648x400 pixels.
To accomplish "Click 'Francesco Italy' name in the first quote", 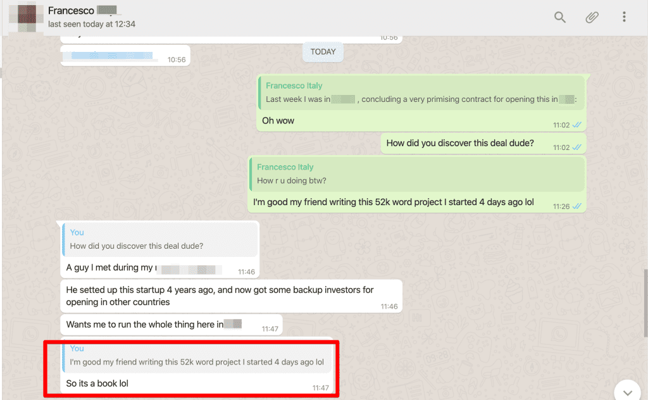I will (x=294, y=85).
